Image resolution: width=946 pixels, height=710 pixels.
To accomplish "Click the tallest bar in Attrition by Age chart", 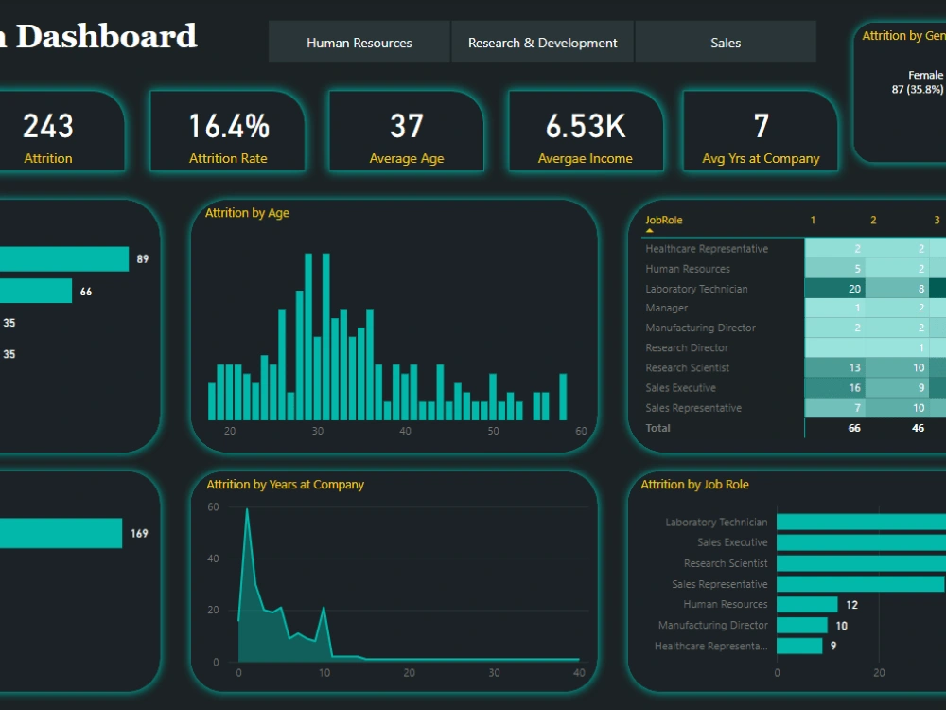I will click(309, 331).
